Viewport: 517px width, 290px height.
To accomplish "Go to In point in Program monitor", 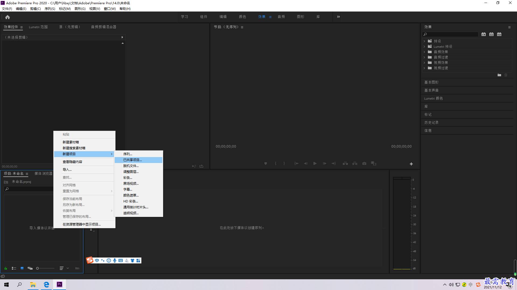I will 296,164.
